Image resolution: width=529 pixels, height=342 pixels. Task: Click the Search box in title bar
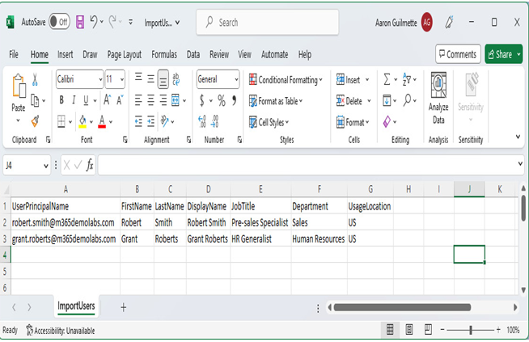[x=268, y=23]
